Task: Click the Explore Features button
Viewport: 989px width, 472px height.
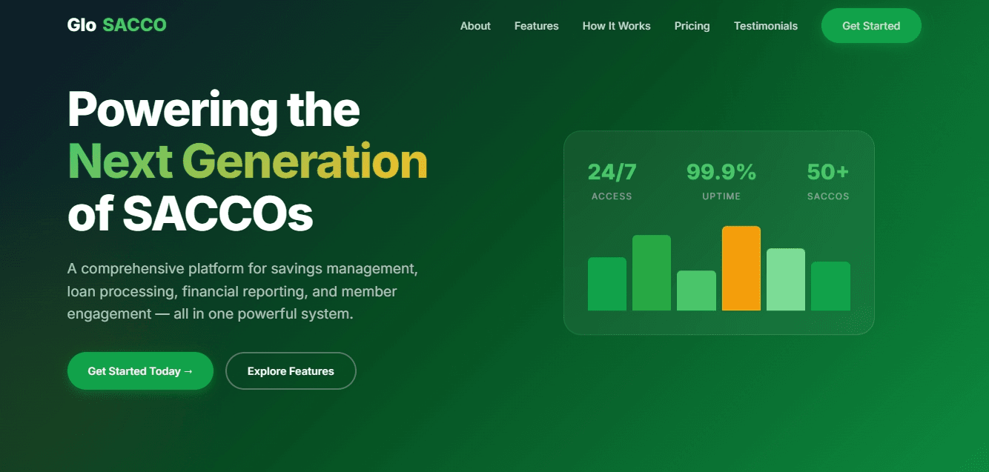Action: (291, 370)
